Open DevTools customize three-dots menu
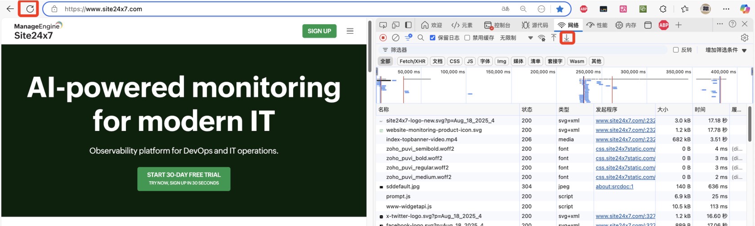This screenshot has height=226, width=755. coord(720,24)
